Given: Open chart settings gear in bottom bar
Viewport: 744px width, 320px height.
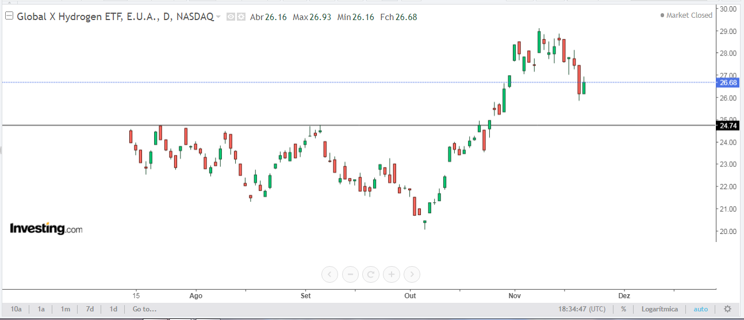Looking at the screenshot, I should pos(727,309).
